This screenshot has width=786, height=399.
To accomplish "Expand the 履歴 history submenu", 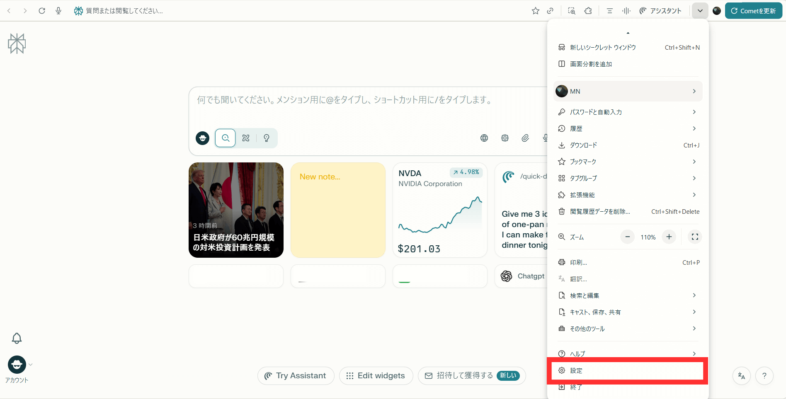I will coord(628,128).
